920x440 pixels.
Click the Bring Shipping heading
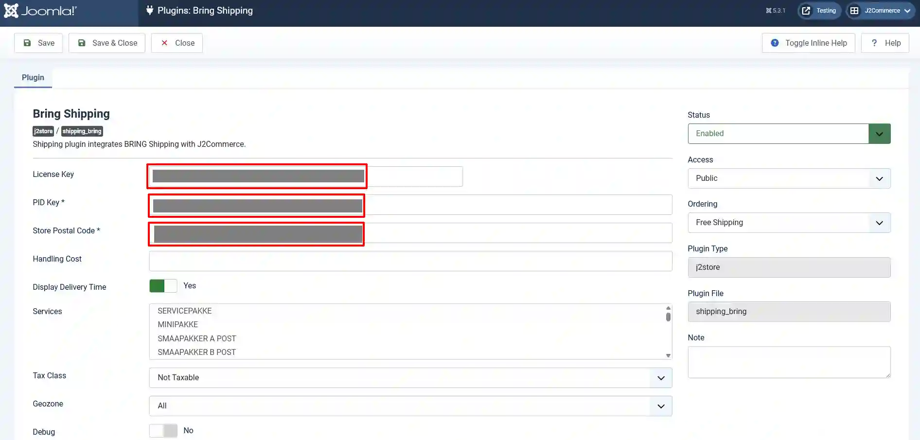[71, 114]
